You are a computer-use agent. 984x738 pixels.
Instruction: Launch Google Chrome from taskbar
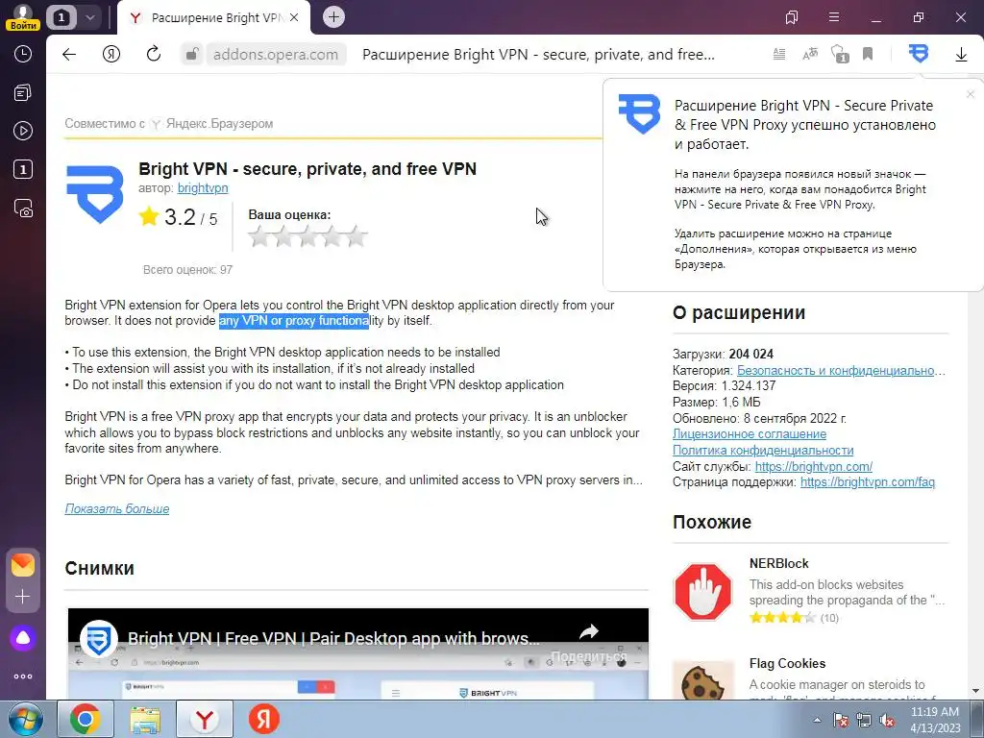pyautogui.click(x=85, y=719)
